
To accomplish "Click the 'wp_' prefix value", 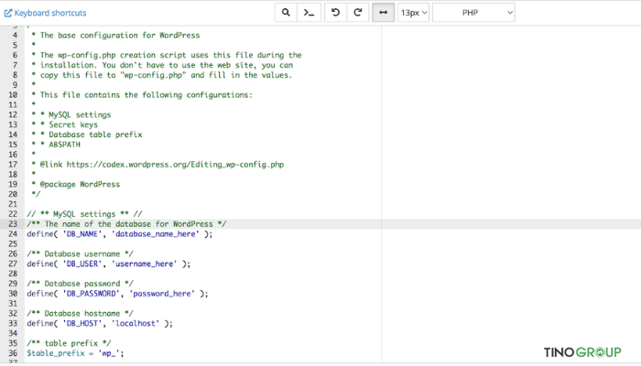I will (109, 353).
